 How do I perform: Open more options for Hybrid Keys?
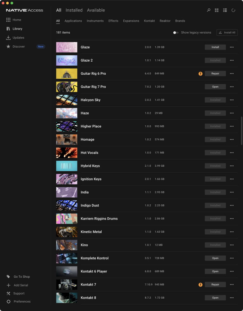point(232,166)
